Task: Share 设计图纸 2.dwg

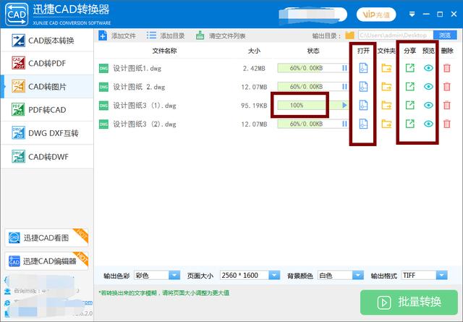Action: (x=410, y=87)
